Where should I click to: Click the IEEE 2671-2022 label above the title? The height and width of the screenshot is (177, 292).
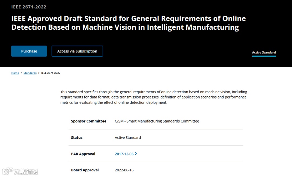[x=29, y=7]
